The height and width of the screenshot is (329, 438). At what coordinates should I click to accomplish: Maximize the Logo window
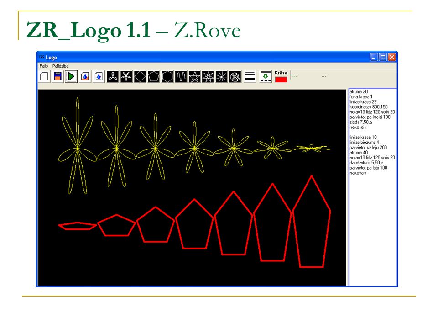pos(383,58)
